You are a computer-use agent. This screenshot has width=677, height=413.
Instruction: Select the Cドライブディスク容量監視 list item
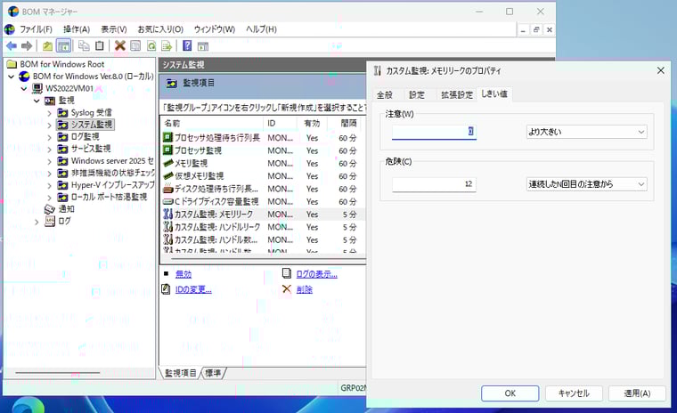pos(214,201)
